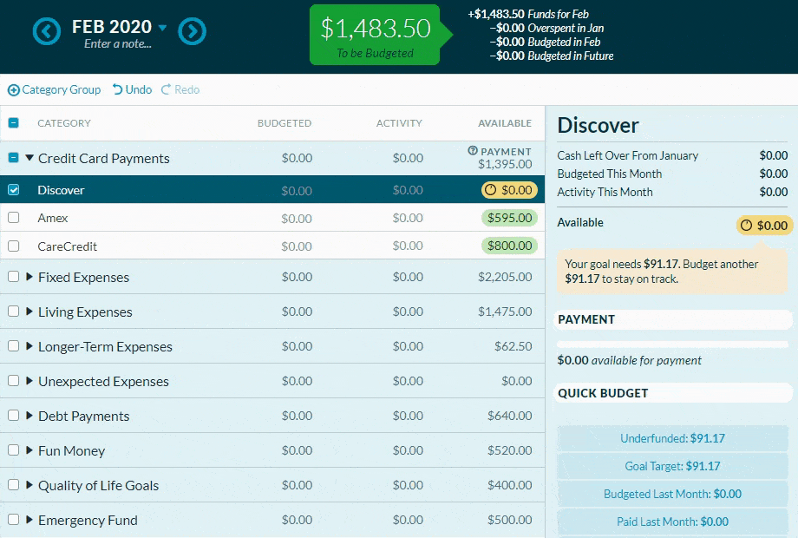Check the Amex category checkbox
The image size is (798, 538).
click(14, 217)
